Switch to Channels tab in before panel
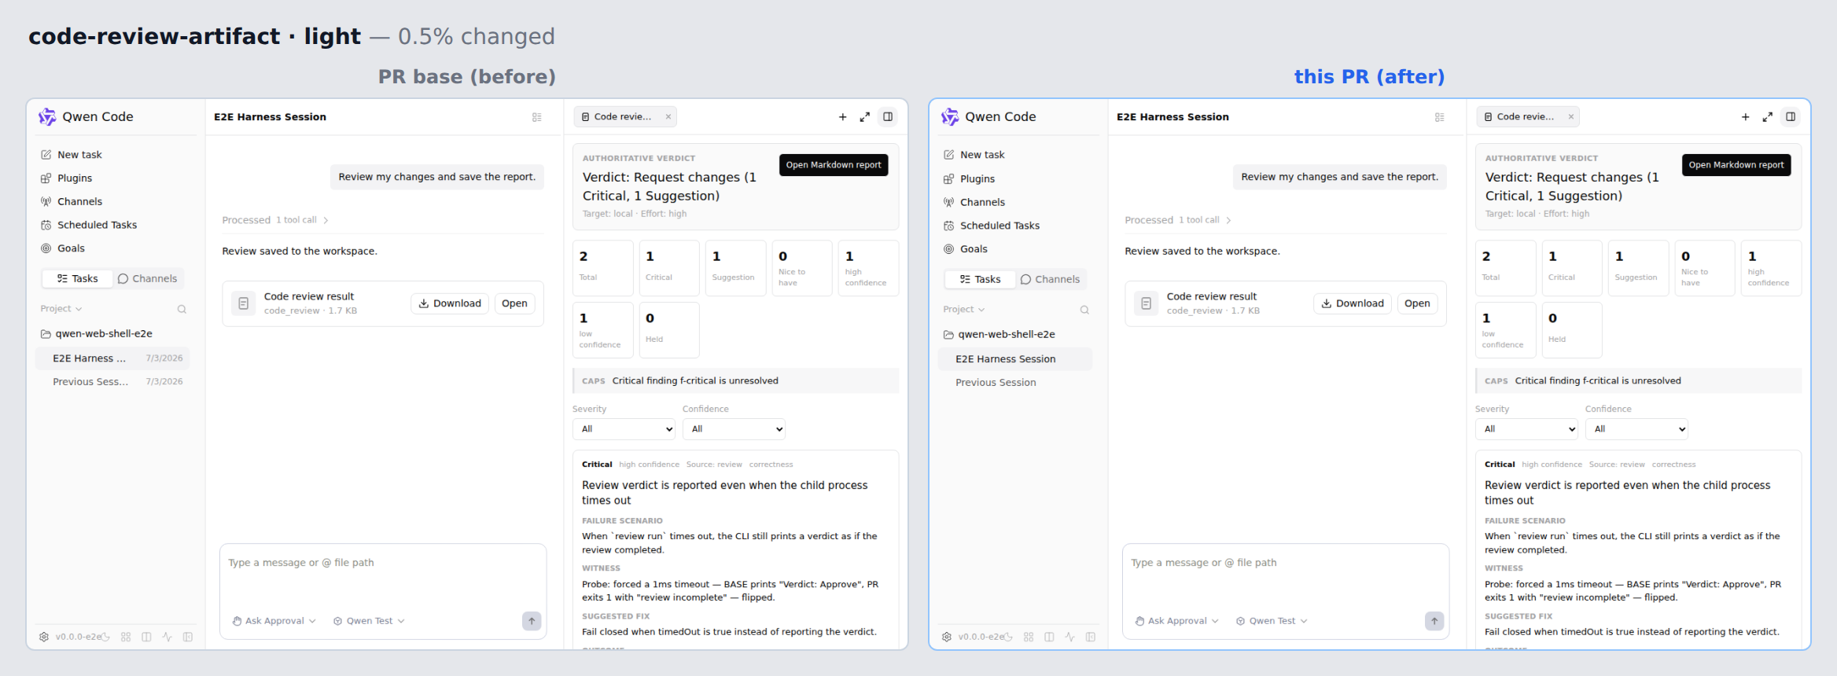1837x676 pixels. coord(148,279)
